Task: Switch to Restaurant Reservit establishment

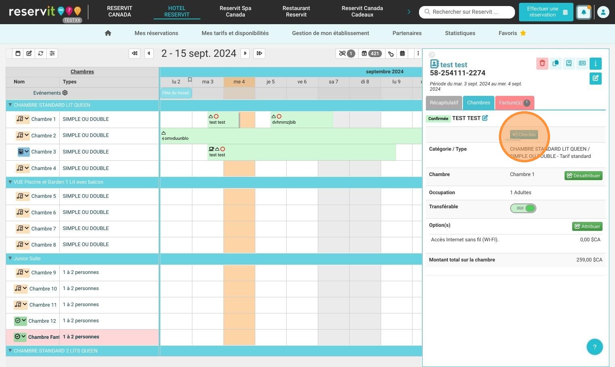Action: (x=296, y=11)
